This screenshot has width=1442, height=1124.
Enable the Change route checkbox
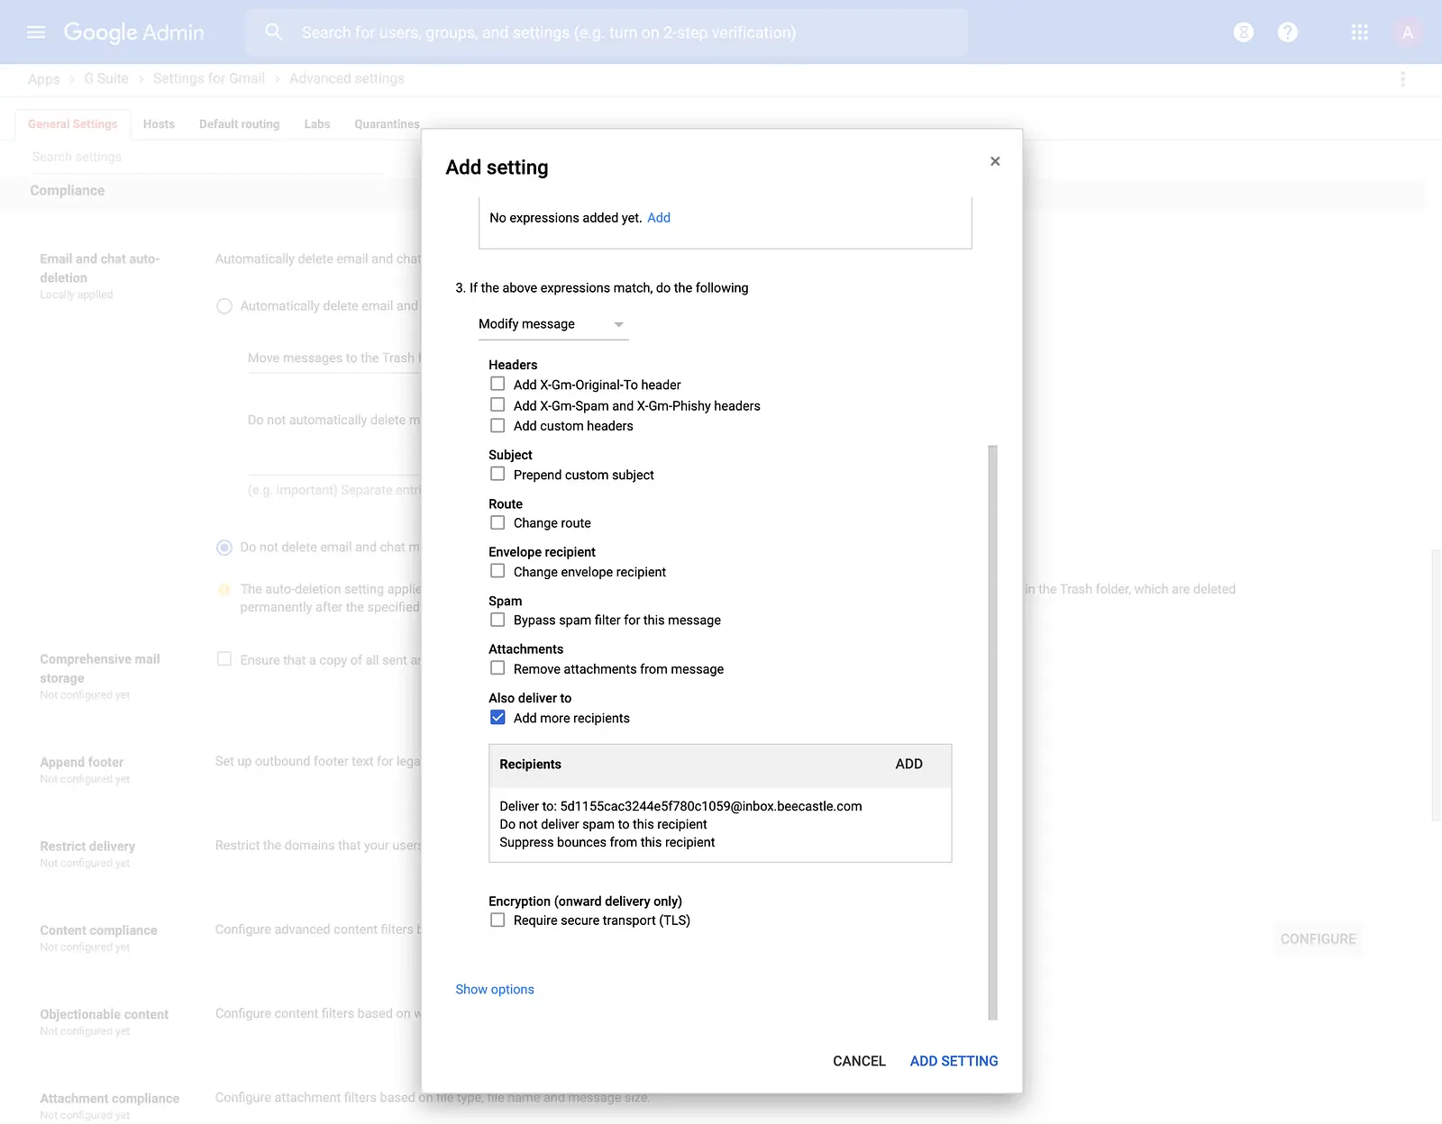point(497,522)
